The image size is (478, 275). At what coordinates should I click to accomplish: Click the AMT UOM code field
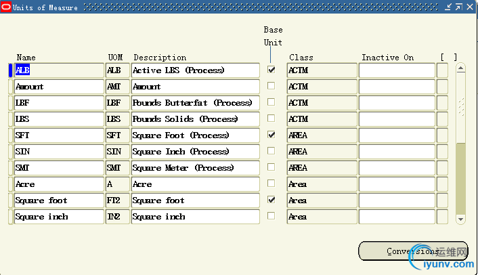118,87
